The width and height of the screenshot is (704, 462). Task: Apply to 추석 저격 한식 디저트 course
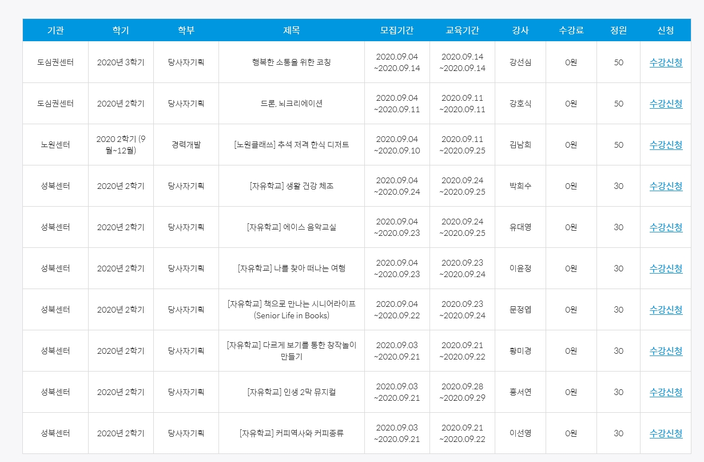coord(666,145)
